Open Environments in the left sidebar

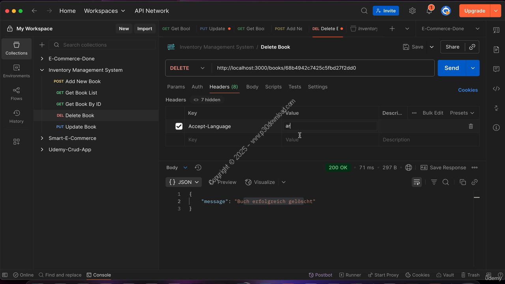click(17, 71)
